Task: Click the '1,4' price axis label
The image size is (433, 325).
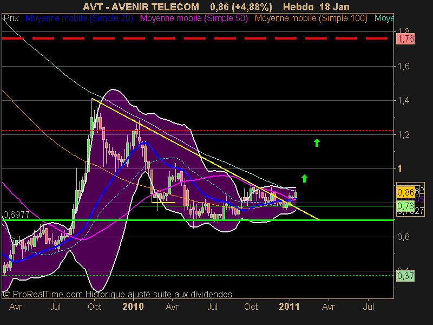Action: pyautogui.click(x=403, y=101)
